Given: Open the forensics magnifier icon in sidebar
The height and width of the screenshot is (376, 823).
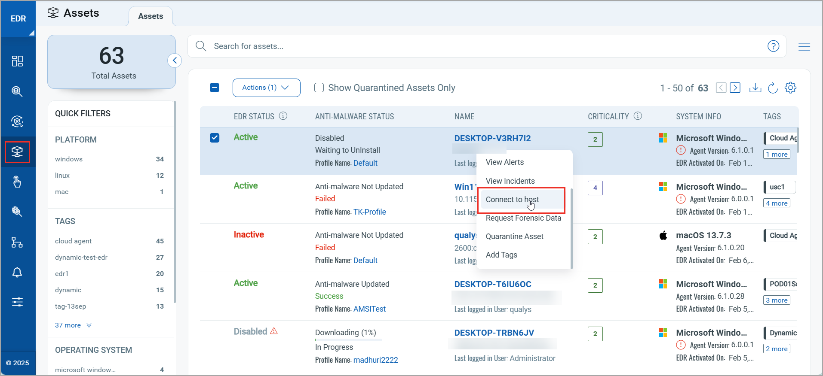Looking at the screenshot, I should [17, 212].
